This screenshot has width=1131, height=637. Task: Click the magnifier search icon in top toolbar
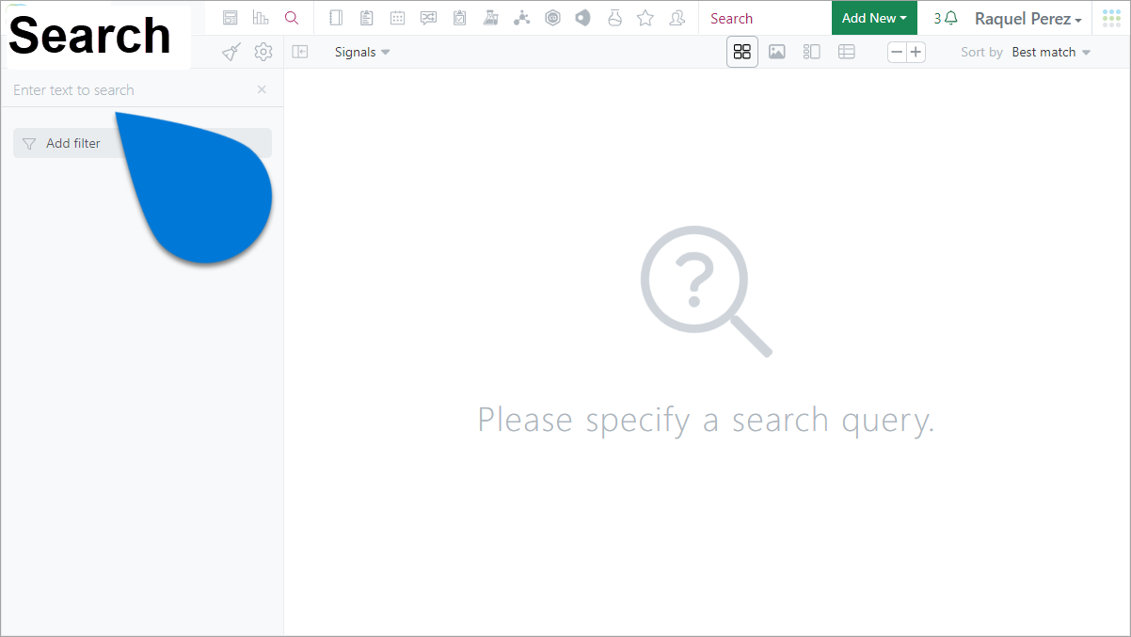(x=292, y=18)
